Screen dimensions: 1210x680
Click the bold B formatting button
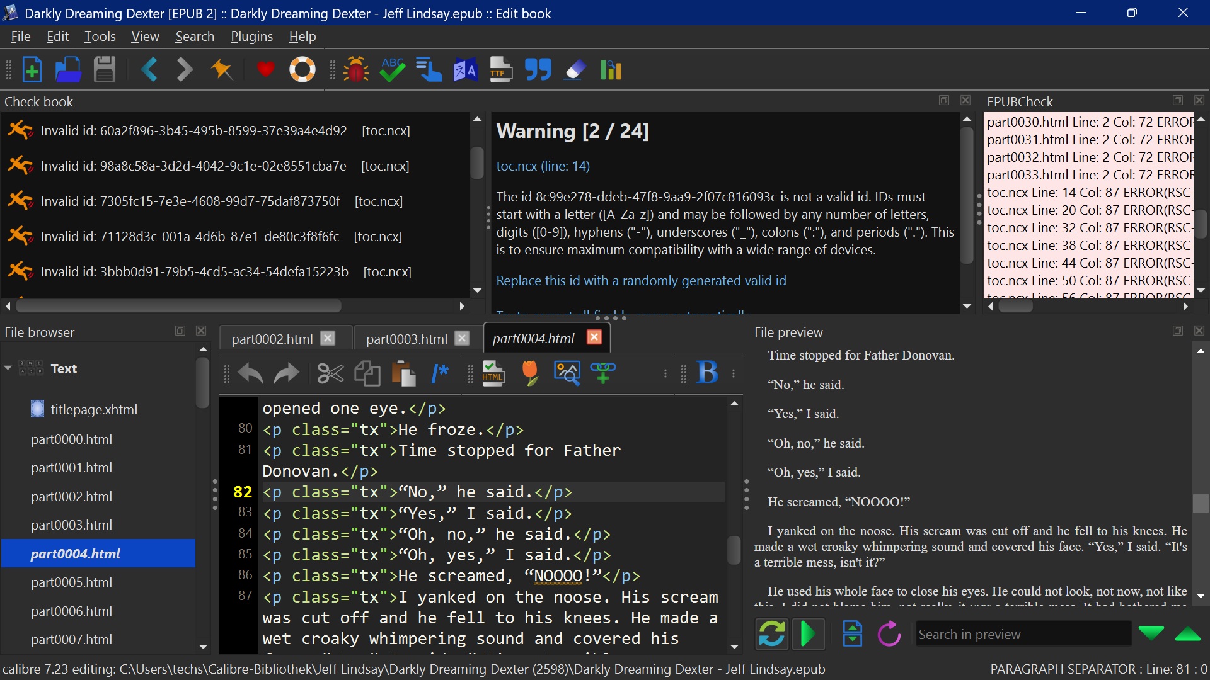point(707,373)
